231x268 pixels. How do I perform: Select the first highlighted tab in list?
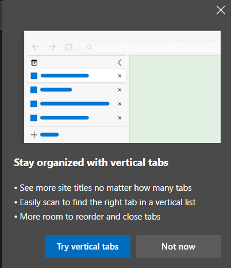(77, 76)
